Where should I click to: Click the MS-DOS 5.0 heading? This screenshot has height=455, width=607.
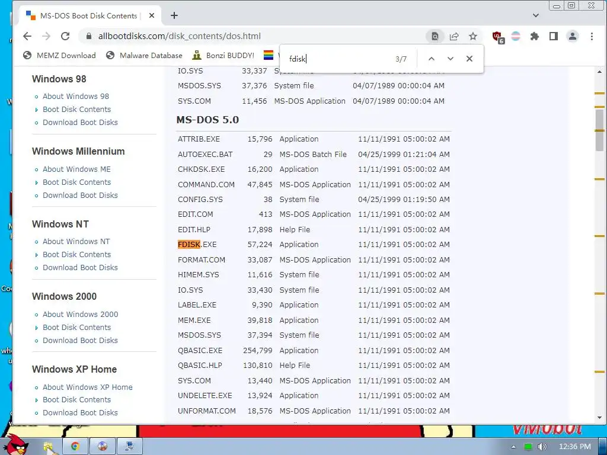click(x=207, y=120)
